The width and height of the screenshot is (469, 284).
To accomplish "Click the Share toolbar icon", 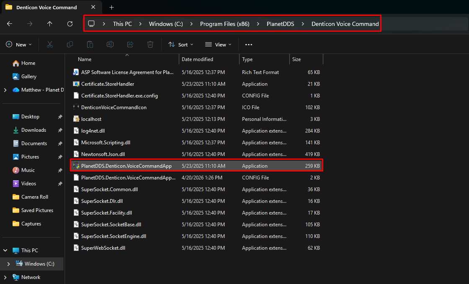I will point(130,44).
